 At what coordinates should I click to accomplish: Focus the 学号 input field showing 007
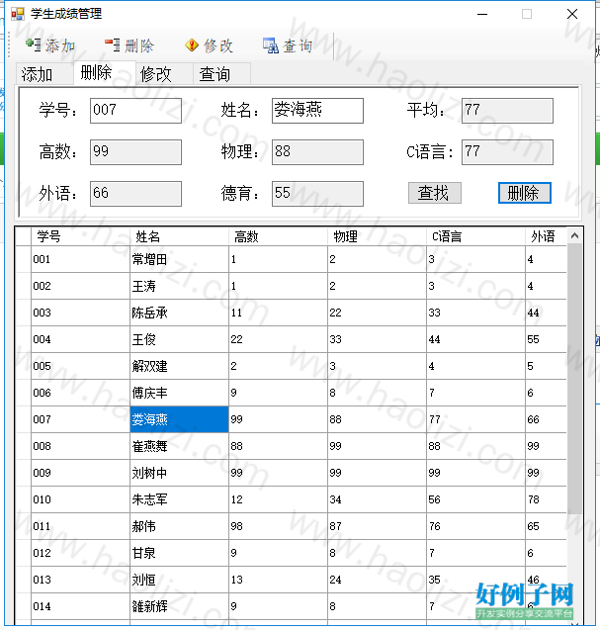(135, 111)
